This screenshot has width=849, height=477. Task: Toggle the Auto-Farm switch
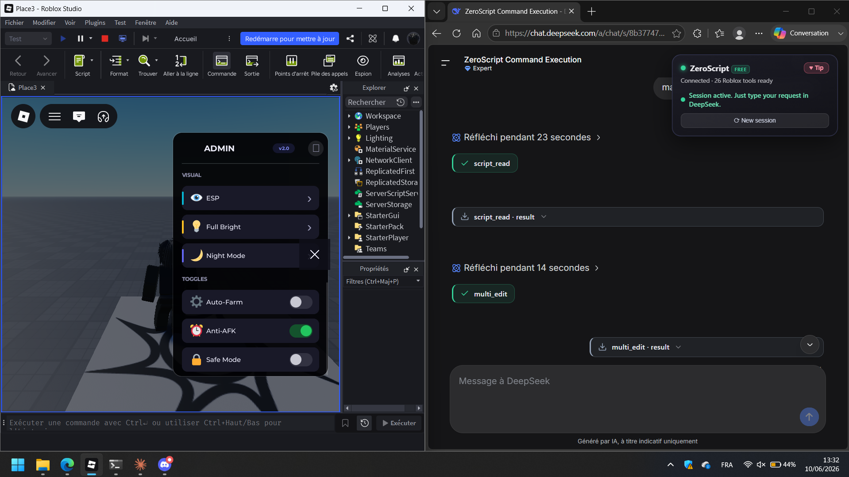click(301, 302)
